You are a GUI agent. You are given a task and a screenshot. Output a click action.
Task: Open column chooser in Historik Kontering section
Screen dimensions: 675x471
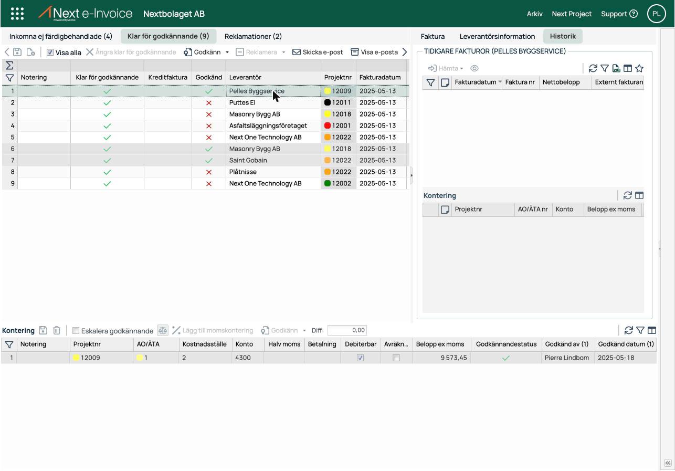click(639, 195)
